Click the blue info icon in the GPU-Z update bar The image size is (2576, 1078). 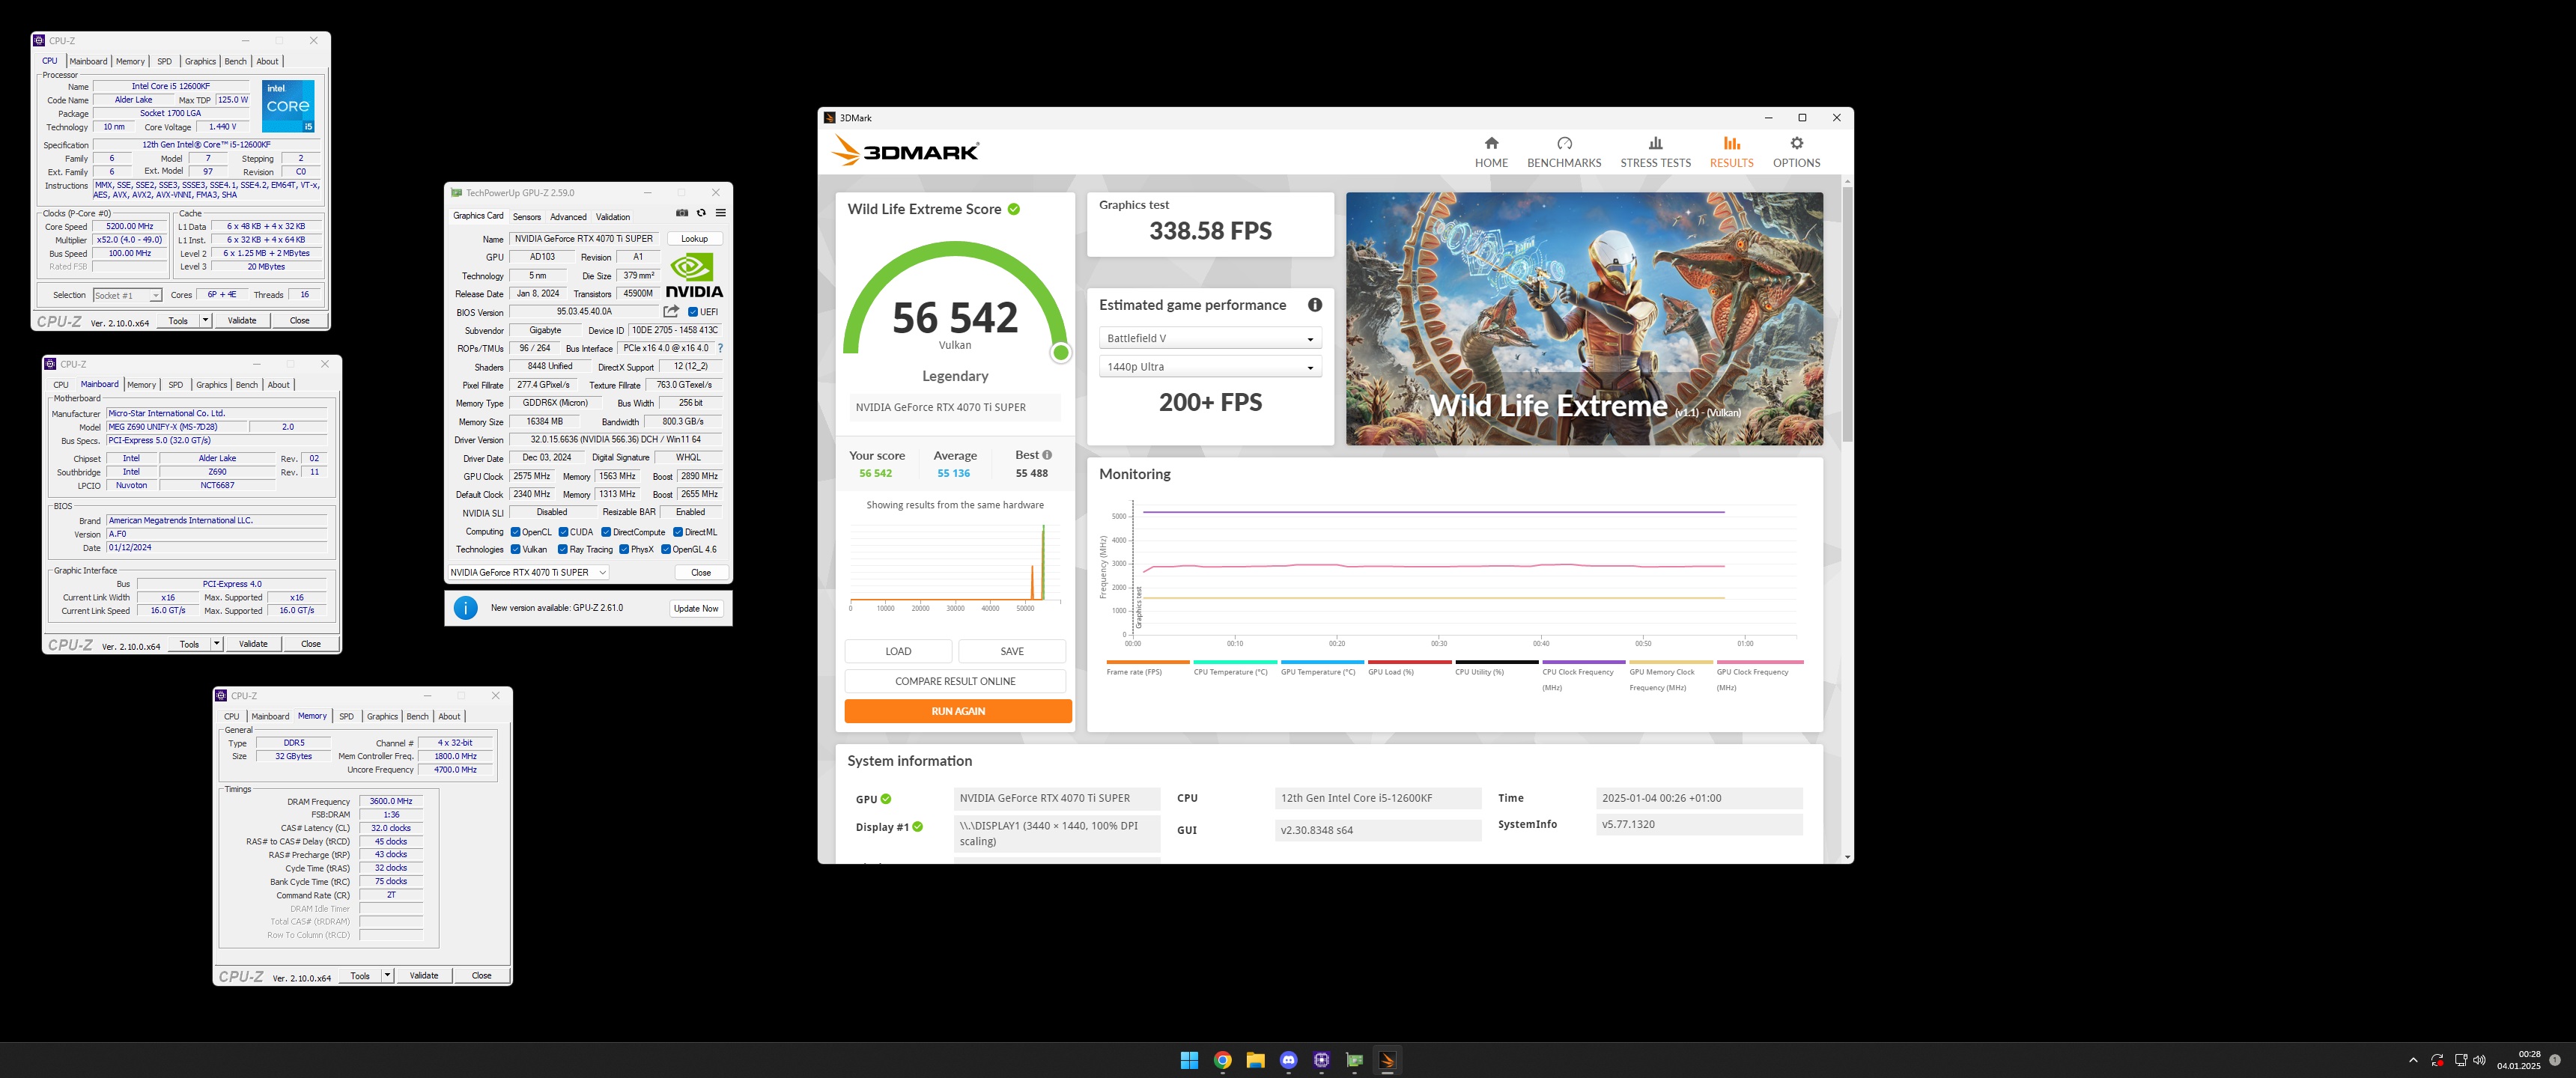[466, 608]
